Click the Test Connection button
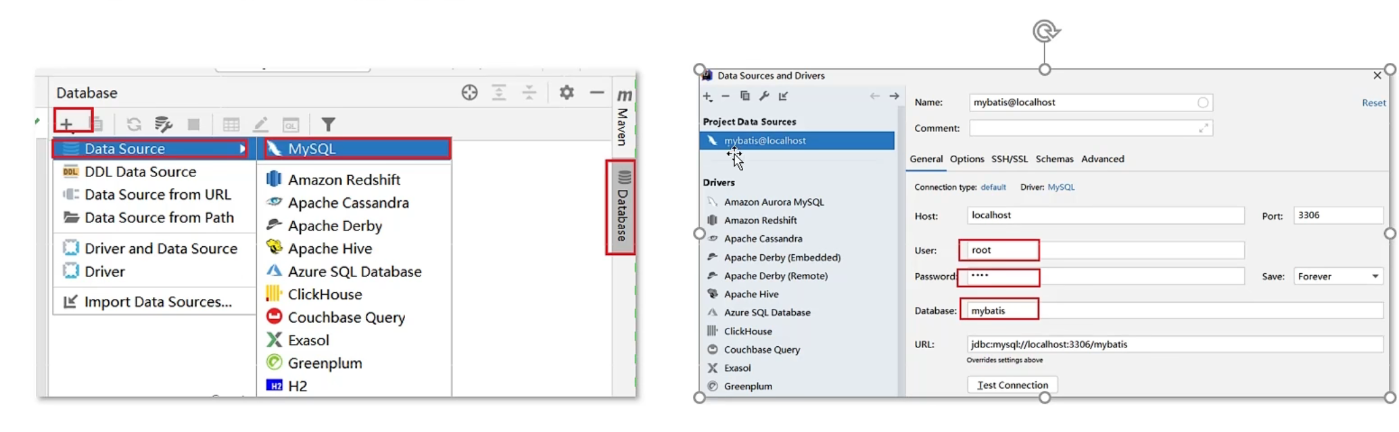 point(1012,385)
